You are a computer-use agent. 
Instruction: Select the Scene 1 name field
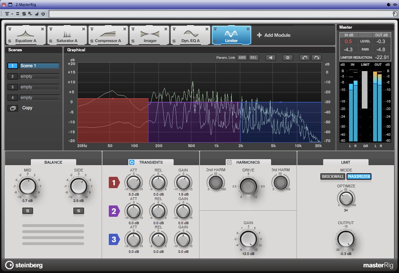coord(39,66)
